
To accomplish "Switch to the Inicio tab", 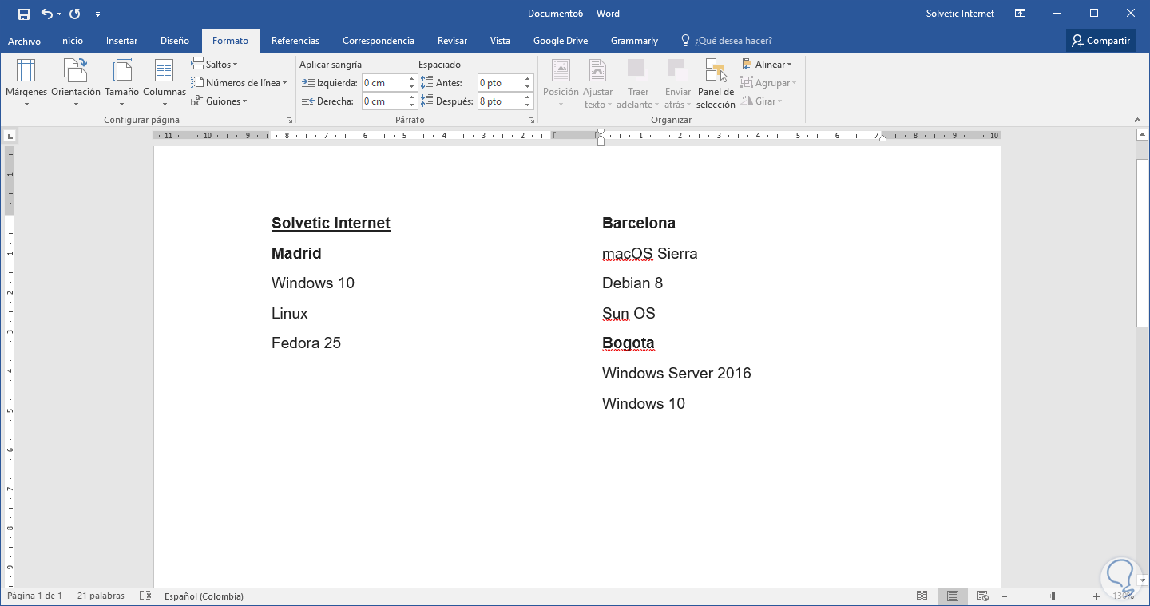I will tap(71, 41).
